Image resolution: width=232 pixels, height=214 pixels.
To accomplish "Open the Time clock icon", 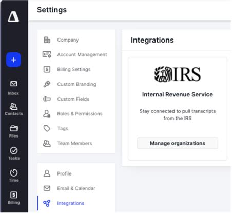I will [14, 172].
